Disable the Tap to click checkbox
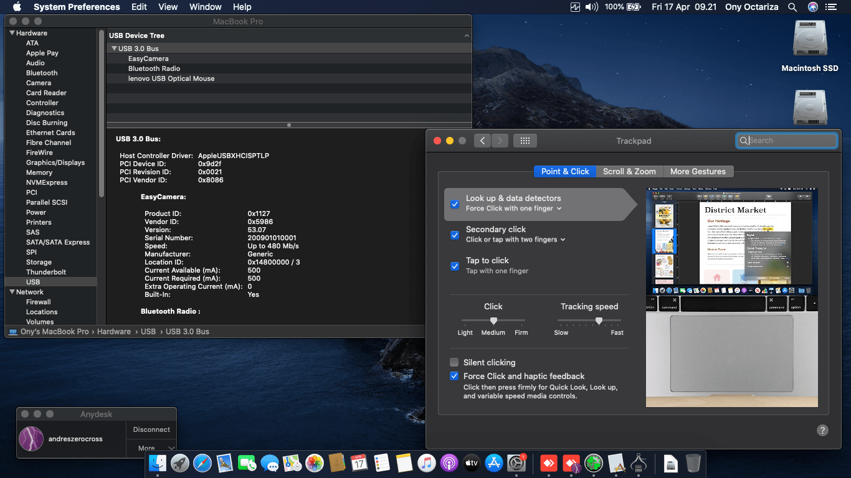Viewport: 851px width, 478px height. point(455,266)
